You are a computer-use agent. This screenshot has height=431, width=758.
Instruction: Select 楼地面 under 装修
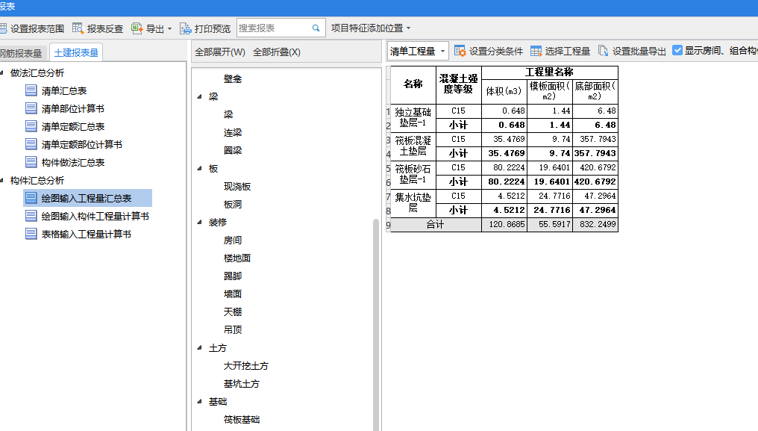237,258
